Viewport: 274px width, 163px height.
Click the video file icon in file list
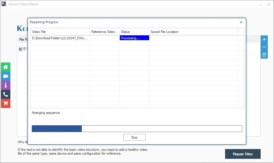[x=20, y=49]
